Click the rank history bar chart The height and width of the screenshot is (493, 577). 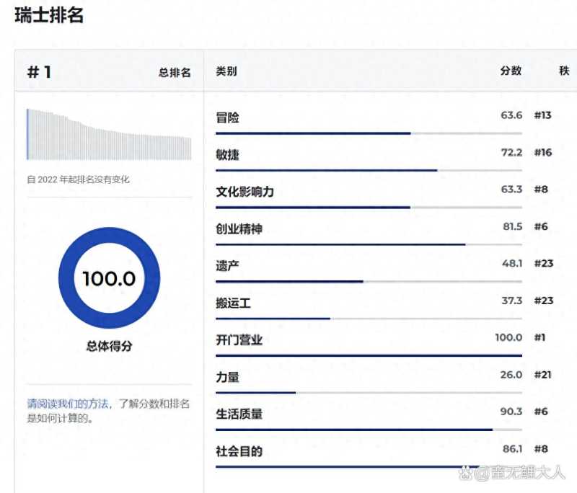(109, 135)
